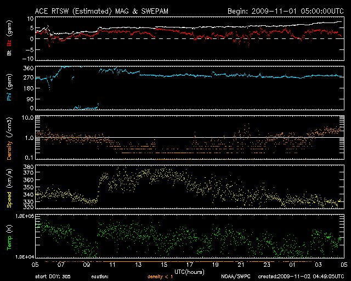The width and height of the screenshot is (351, 281).
Task: Click the orange density < 1 legend
Action: click(x=160, y=277)
